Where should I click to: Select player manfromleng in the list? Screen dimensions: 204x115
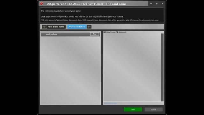[x=70, y=34]
